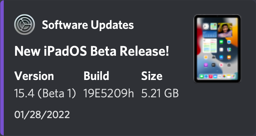256x136 pixels.
Task: Click the purple Podcasts icon on iPad
Action: [206, 65]
